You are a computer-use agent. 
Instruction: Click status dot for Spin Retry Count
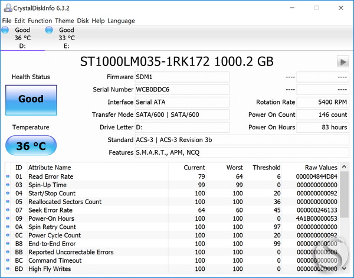coord(8,227)
